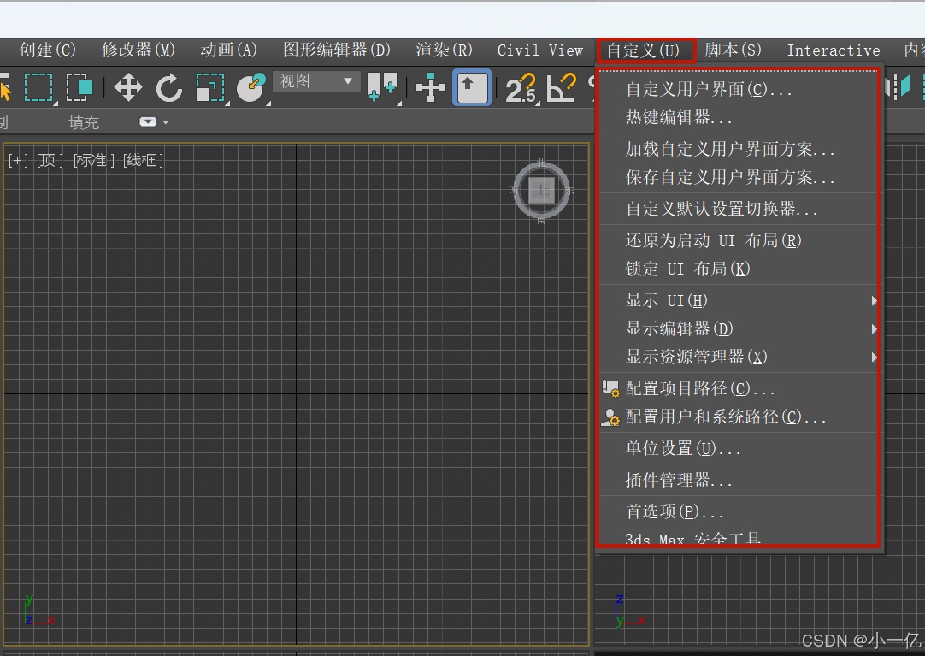The image size is (925, 656).
Task: Click the [+] viewport menu label
Action: pos(18,161)
